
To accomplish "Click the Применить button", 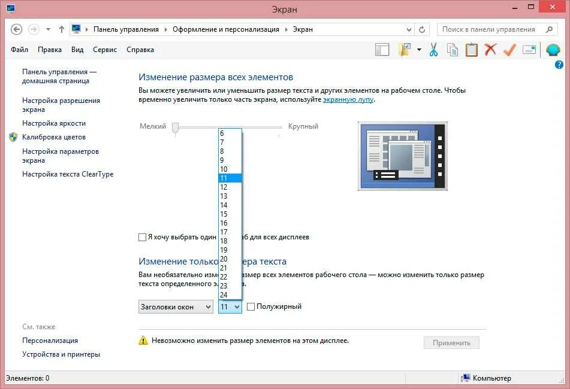I will pyautogui.click(x=451, y=343).
